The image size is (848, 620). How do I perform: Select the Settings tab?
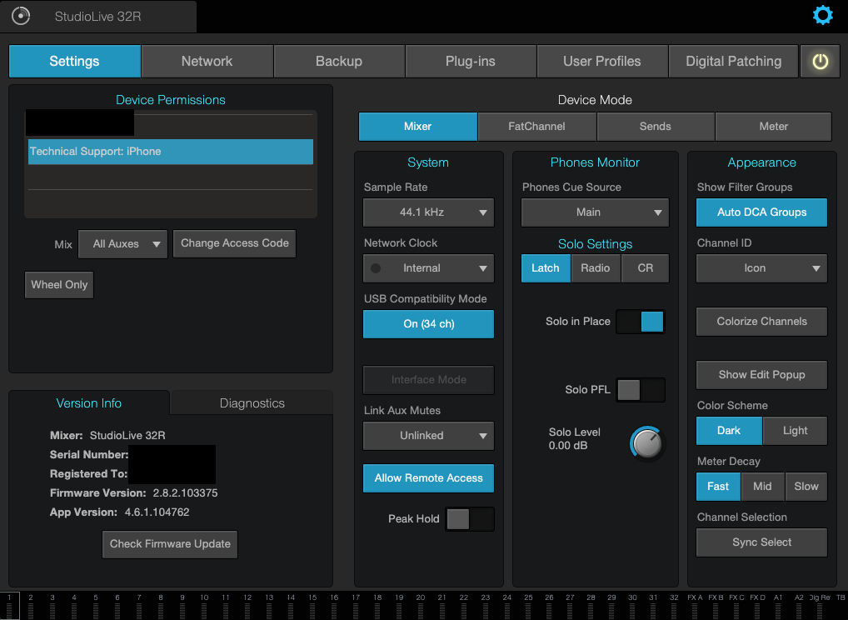coord(75,61)
